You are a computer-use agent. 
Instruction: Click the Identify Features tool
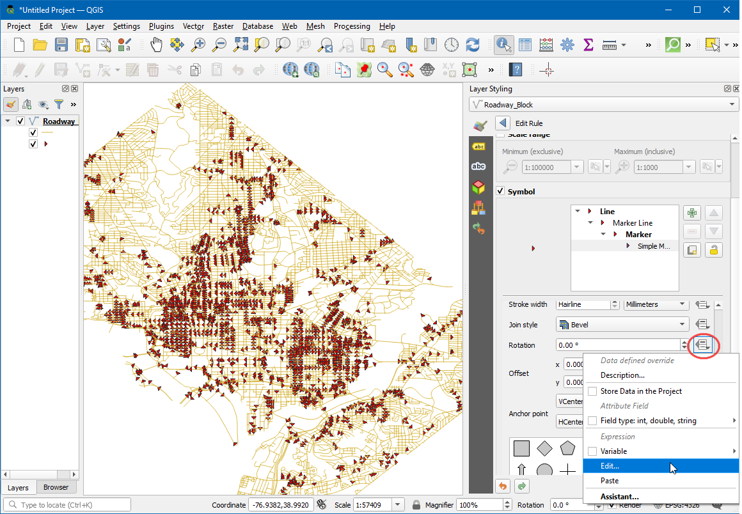[504, 45]
